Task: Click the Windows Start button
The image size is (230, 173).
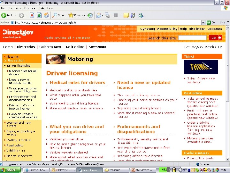Action: (x=10, y=170)
